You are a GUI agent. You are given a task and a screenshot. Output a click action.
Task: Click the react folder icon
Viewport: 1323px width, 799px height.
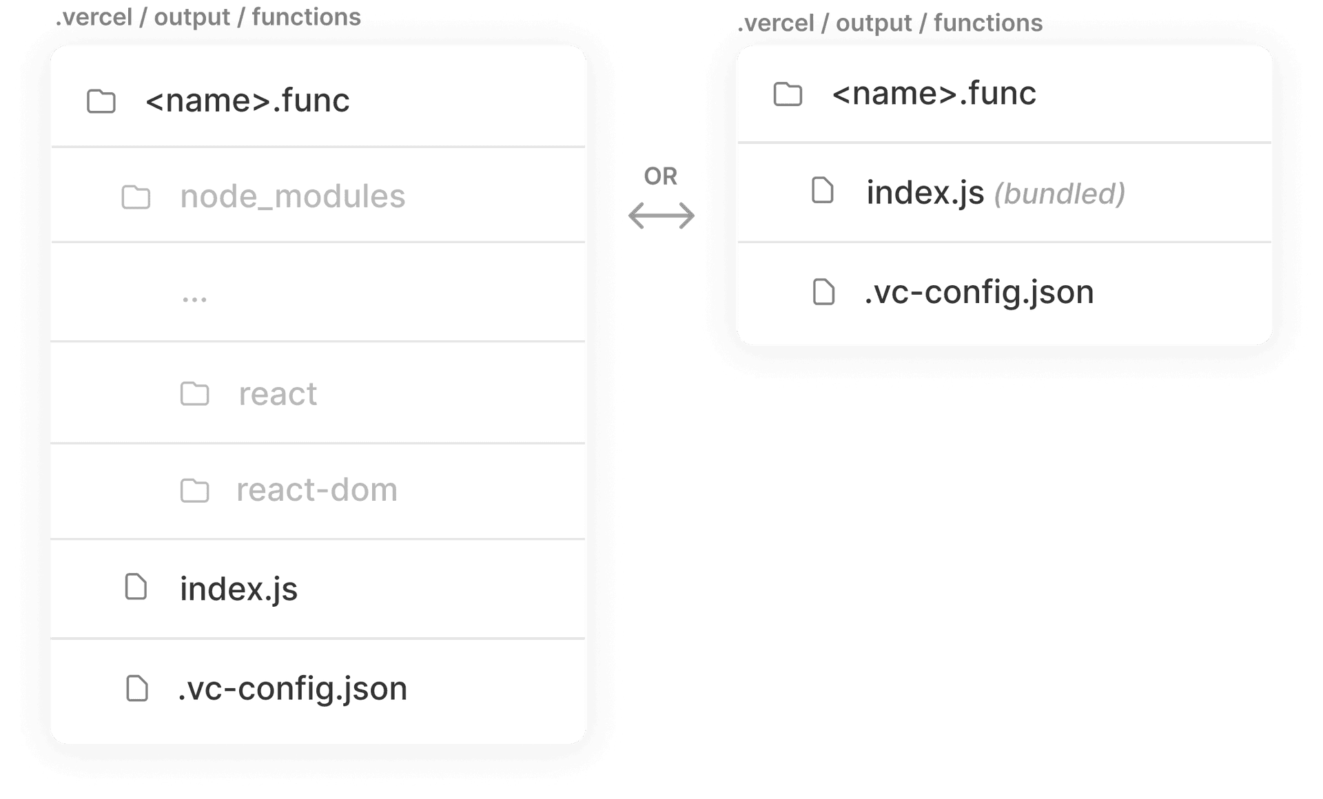point(195,394)
